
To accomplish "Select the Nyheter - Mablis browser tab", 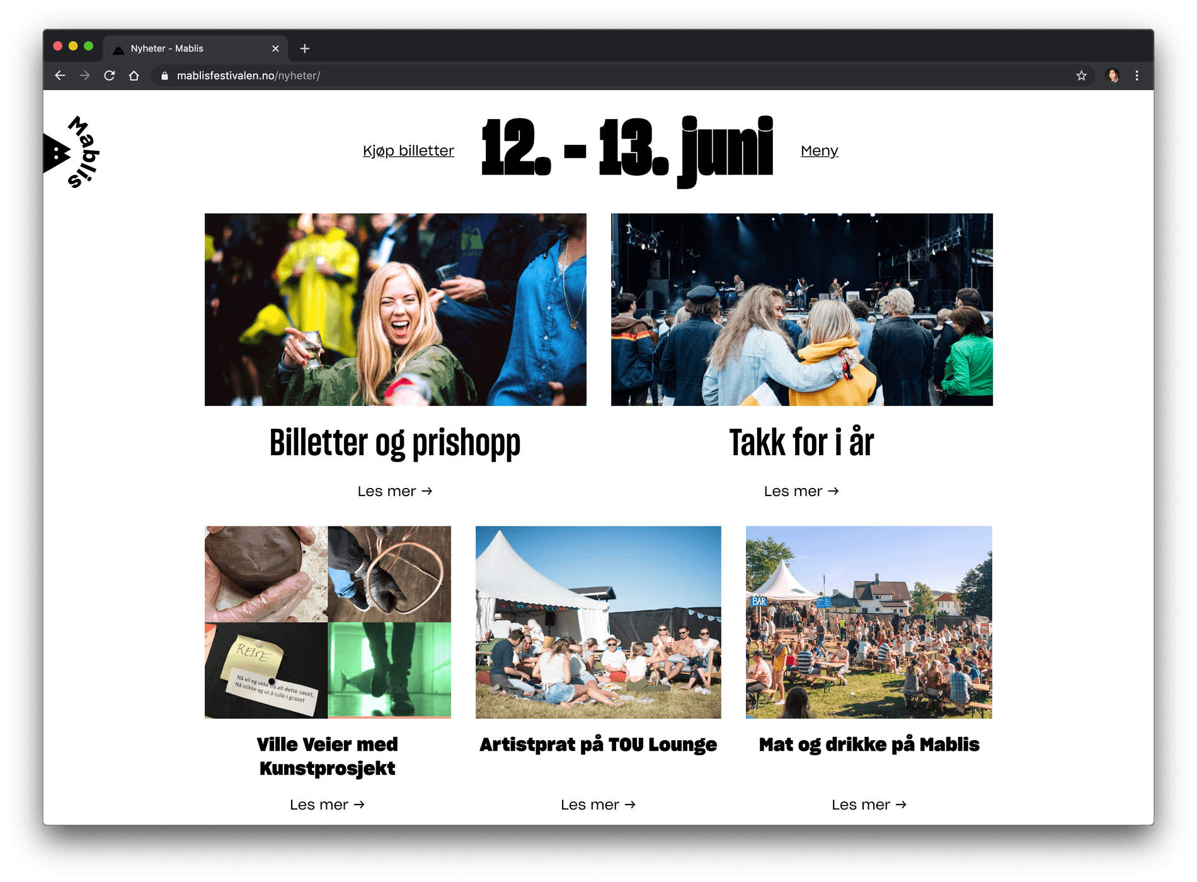I will pos(195,49).
